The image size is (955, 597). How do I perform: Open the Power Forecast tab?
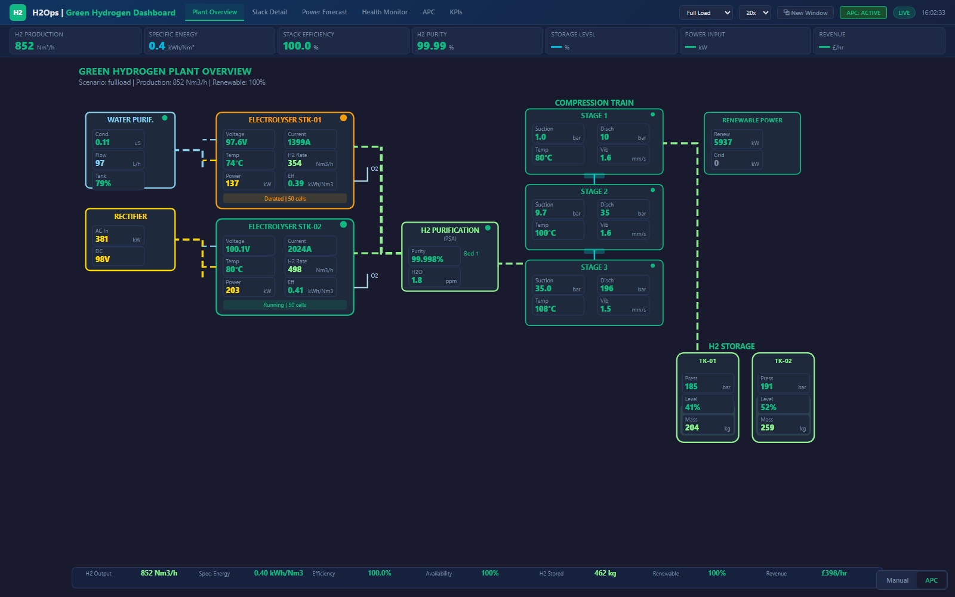[x=324, y=12]
